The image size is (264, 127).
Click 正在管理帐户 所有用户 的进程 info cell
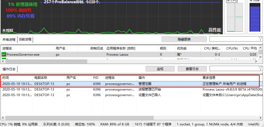tap(224, 84)
